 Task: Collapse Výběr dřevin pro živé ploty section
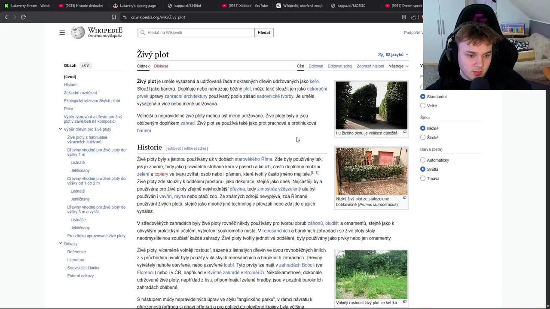pos(61,129)
